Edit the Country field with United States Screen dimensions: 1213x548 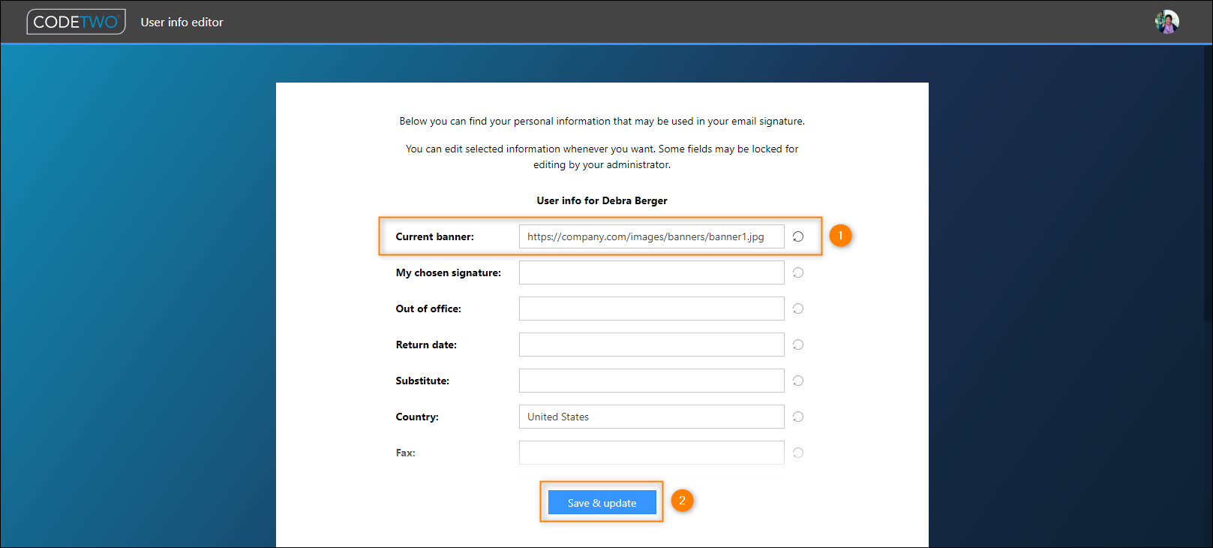651,417
